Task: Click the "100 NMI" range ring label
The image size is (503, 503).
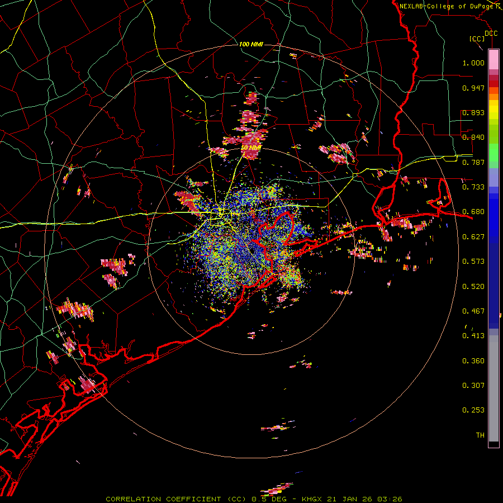Action: pos(251,44)
